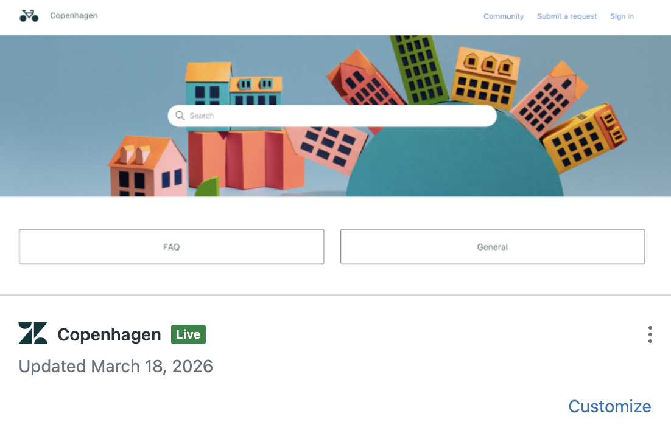Click the green tower building in the banner
This screenshot has width=671, height=439.
tap(418, 68)
